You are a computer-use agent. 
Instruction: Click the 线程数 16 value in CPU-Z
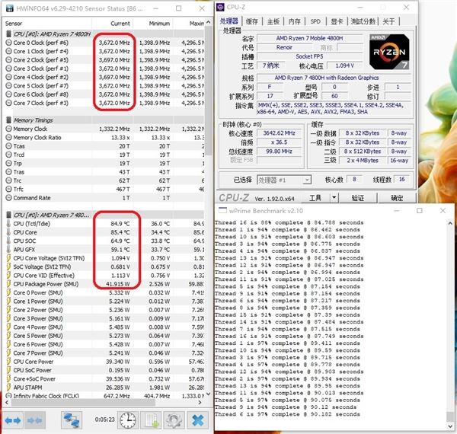401,180
